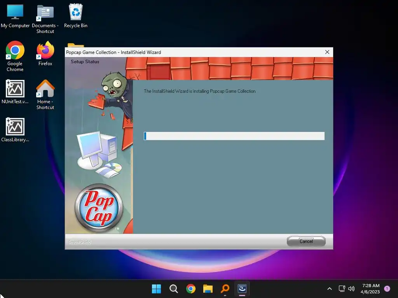The height and width of the screenshot is (298, 398).
Task: Click the installation progress bar
Action: (x=234, y=136)
